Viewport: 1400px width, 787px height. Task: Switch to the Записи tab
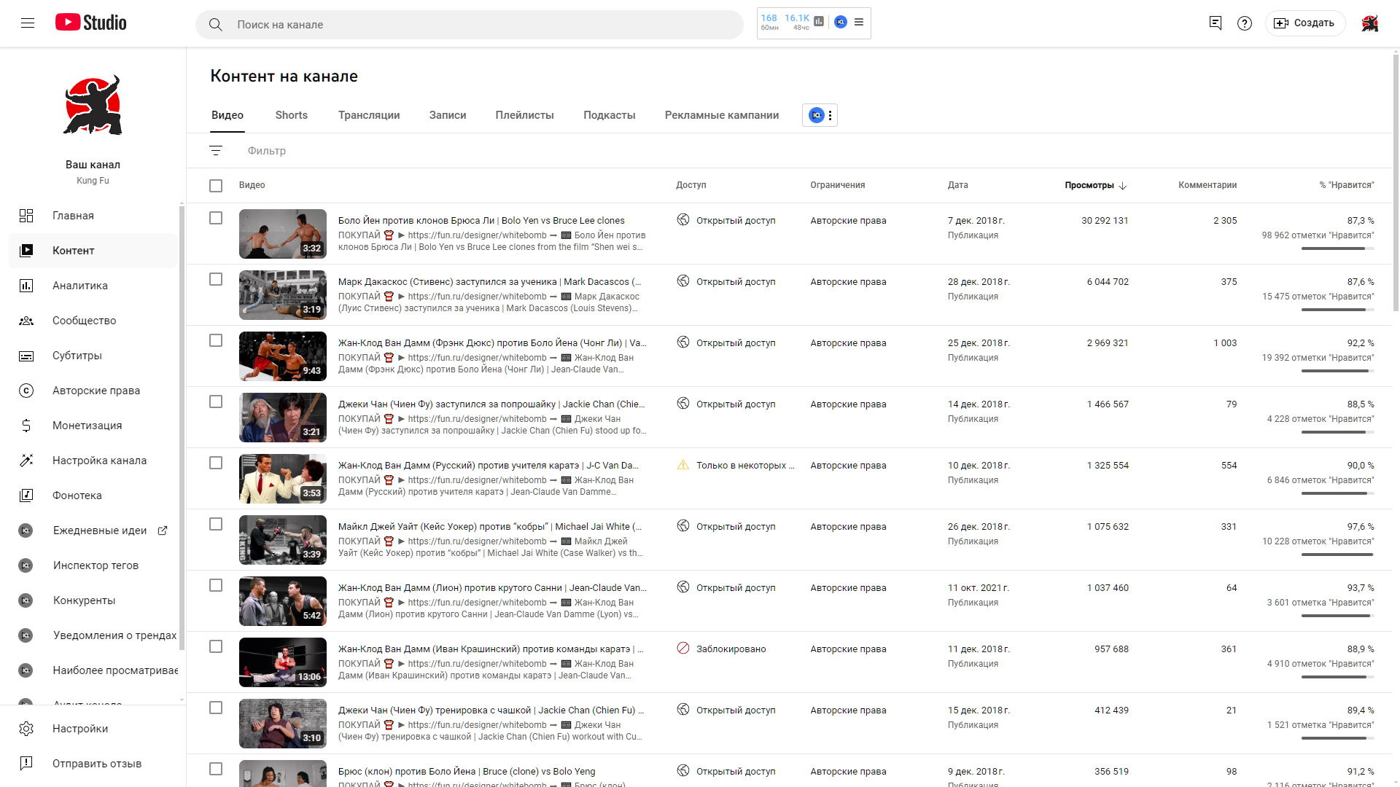tap(448, 115)
